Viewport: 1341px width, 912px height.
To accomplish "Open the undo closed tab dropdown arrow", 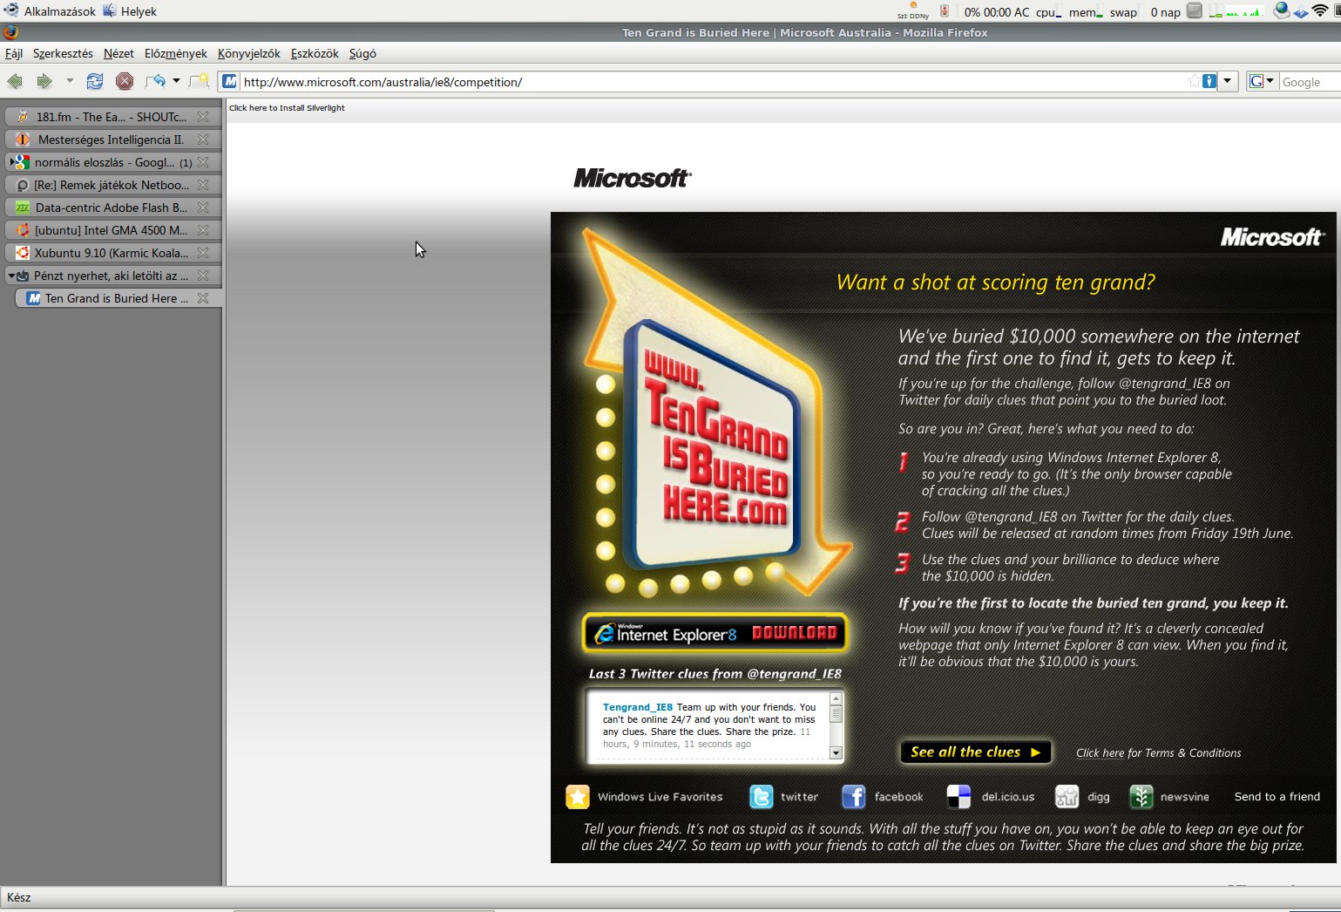I will pos(176,81).
